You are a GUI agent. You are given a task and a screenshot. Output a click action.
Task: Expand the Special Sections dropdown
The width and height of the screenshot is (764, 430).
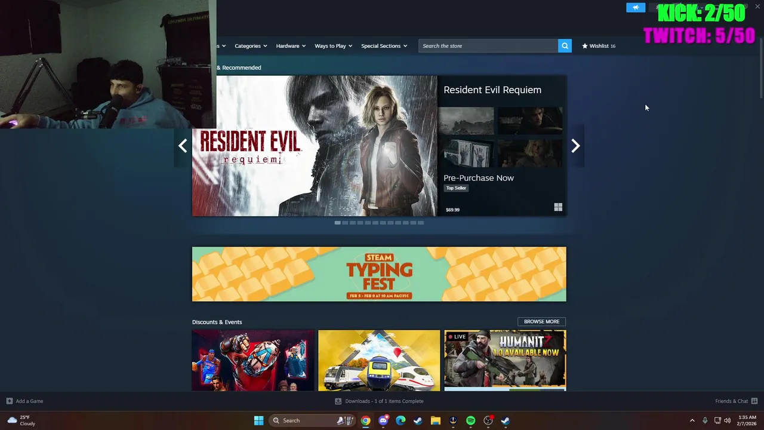(384, 46)
